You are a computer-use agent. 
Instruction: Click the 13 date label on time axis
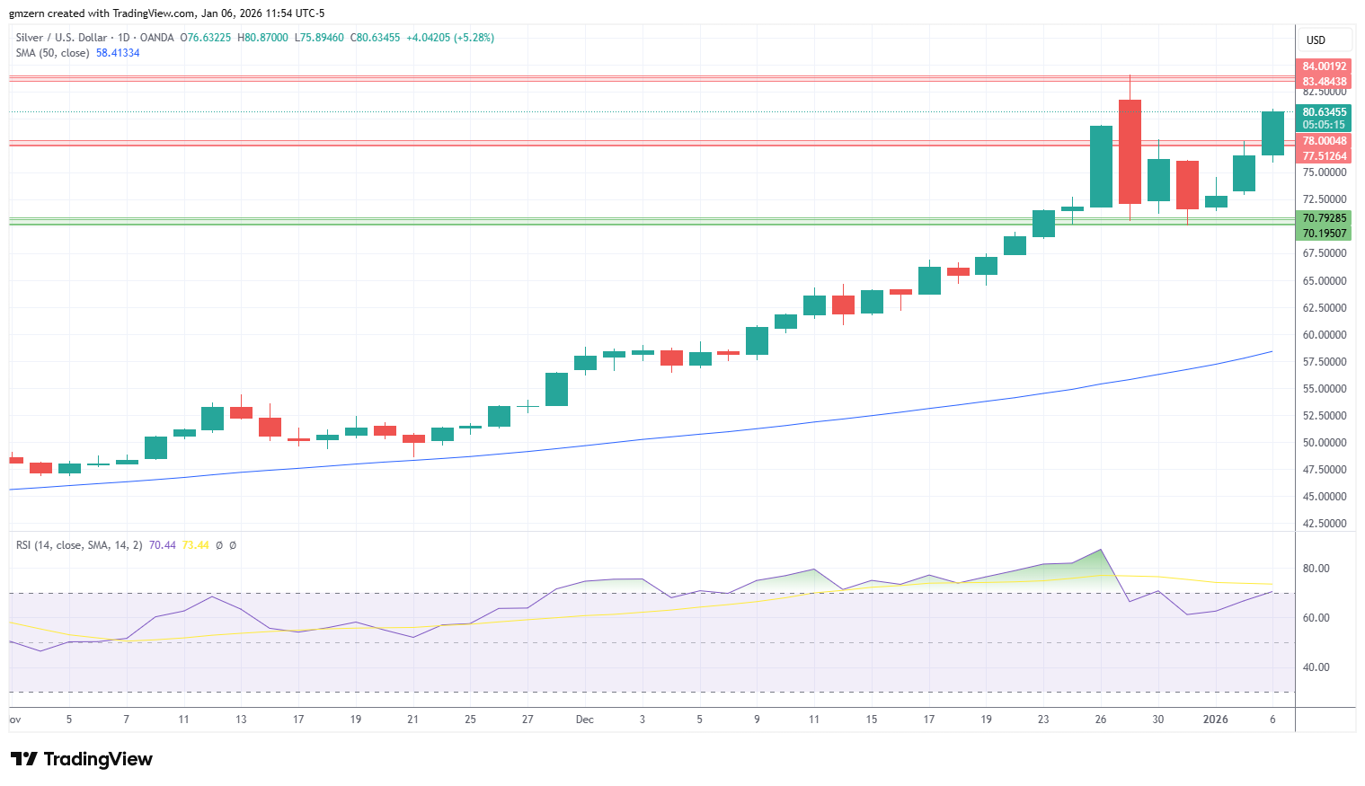tap(241, 720)
